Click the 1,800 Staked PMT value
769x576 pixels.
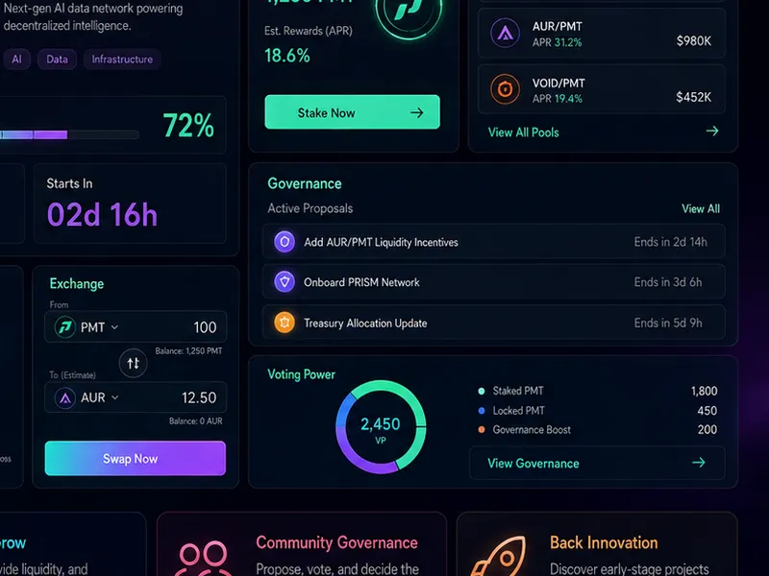tap(705, 391)
